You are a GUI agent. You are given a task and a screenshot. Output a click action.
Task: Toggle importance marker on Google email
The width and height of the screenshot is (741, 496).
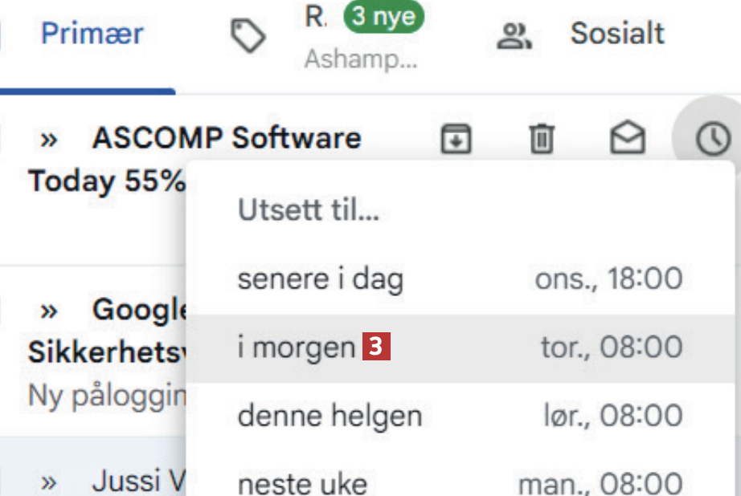click(49, 309)
